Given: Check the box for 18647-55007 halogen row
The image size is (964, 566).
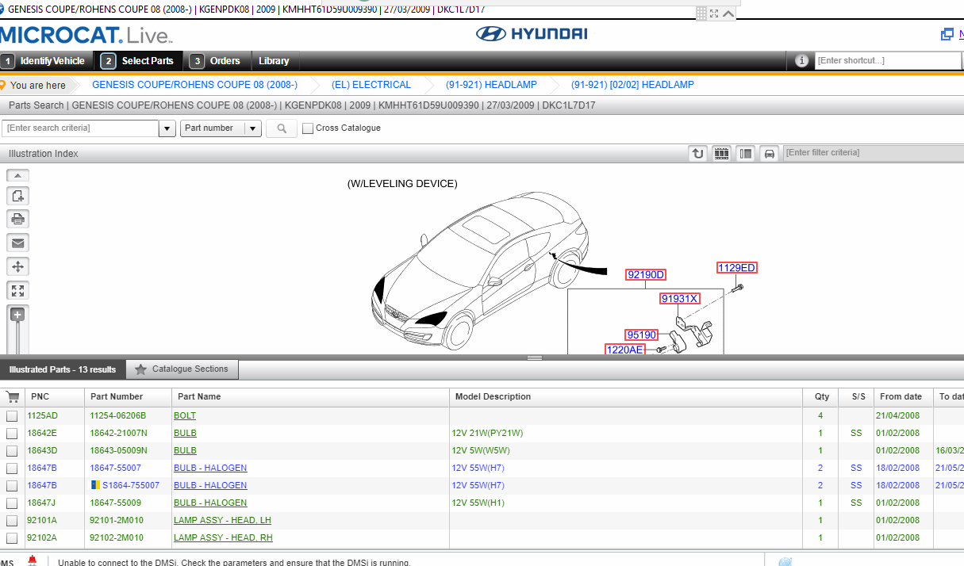Looking at the screenshot, I should (x=12, y=468).
